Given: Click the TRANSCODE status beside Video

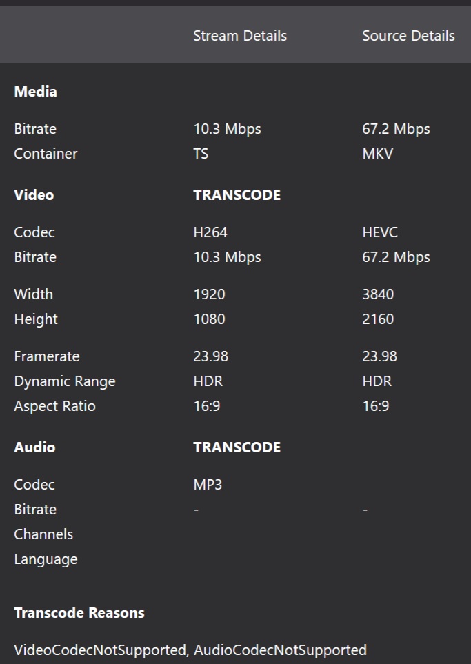Looking at the screenshot, I should tap(237, 195).
